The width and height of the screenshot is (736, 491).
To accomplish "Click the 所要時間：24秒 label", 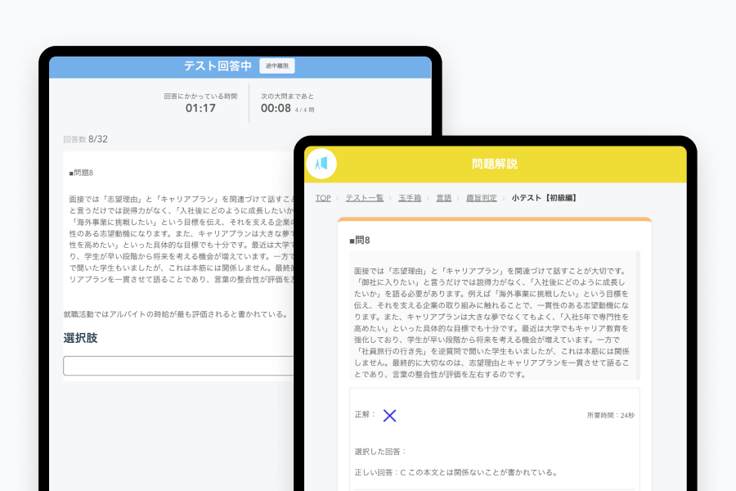I will point(610,416).
